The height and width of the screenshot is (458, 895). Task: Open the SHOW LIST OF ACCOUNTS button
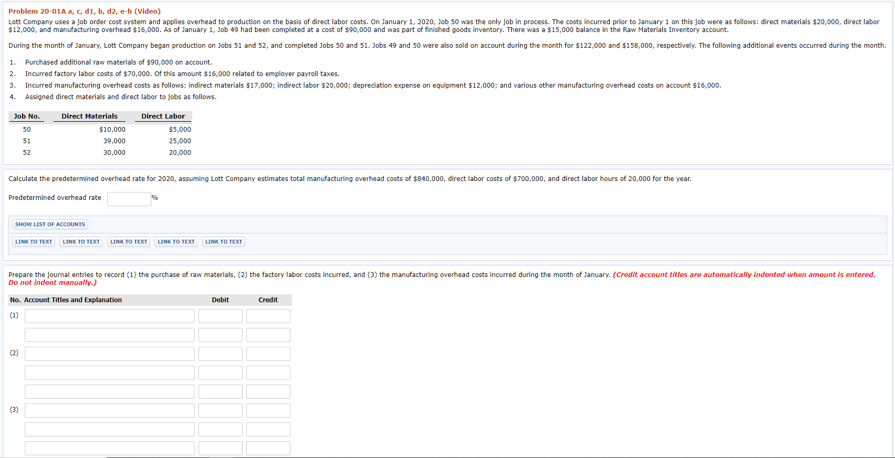[x=50, y=225]
